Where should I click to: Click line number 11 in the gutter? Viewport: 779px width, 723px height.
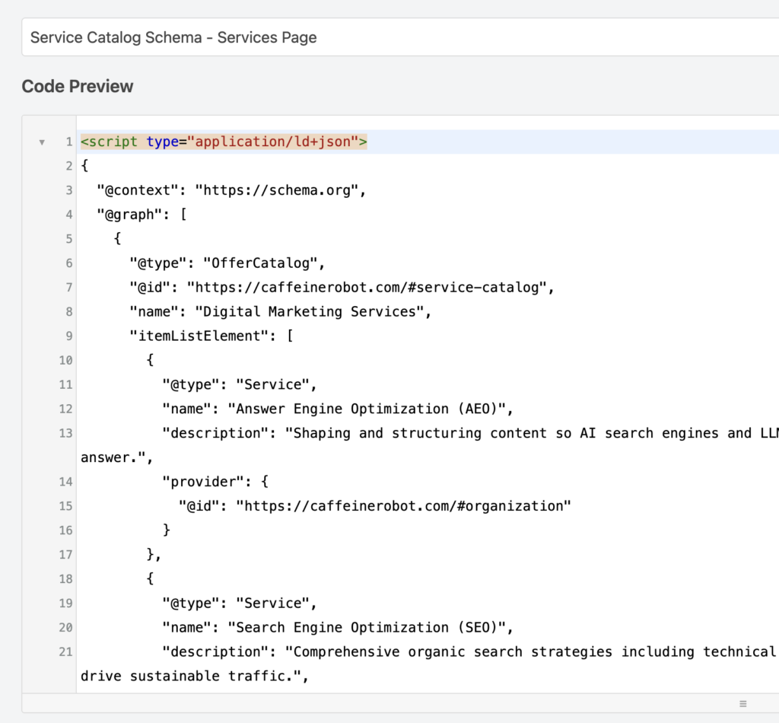tap(65, 384)
